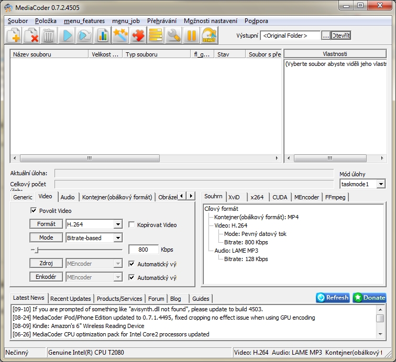Screen dimensions: 396x362
Task: Click the preview play with speech bubble icon
Action: coord(85,36)
